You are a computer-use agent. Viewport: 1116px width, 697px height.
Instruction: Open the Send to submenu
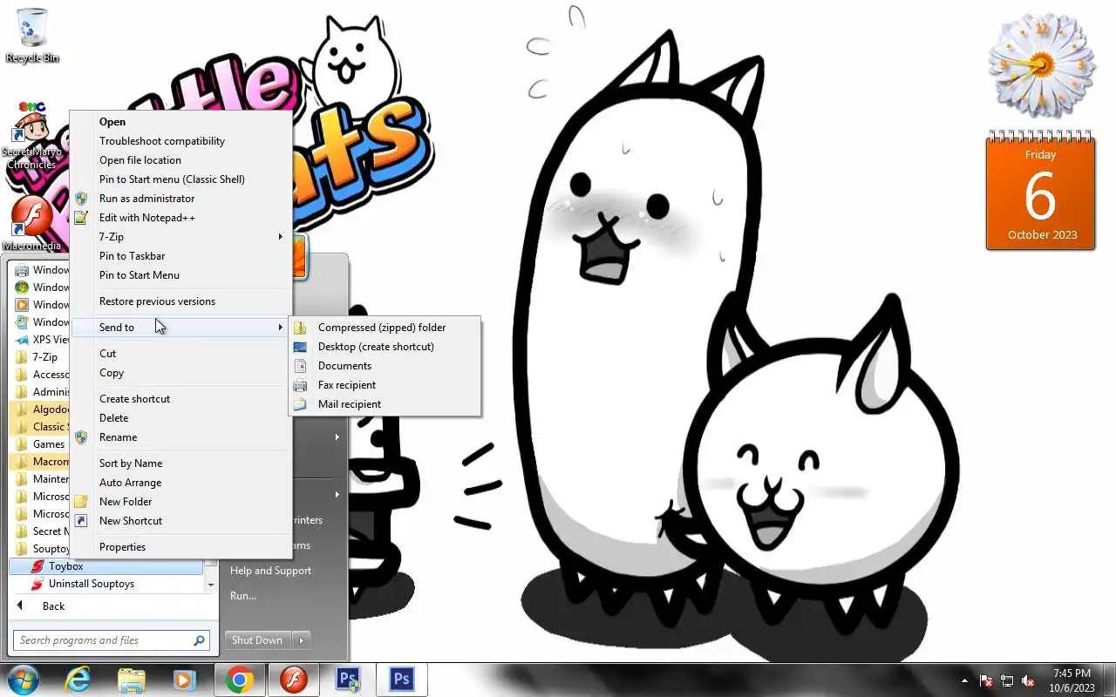180,328
